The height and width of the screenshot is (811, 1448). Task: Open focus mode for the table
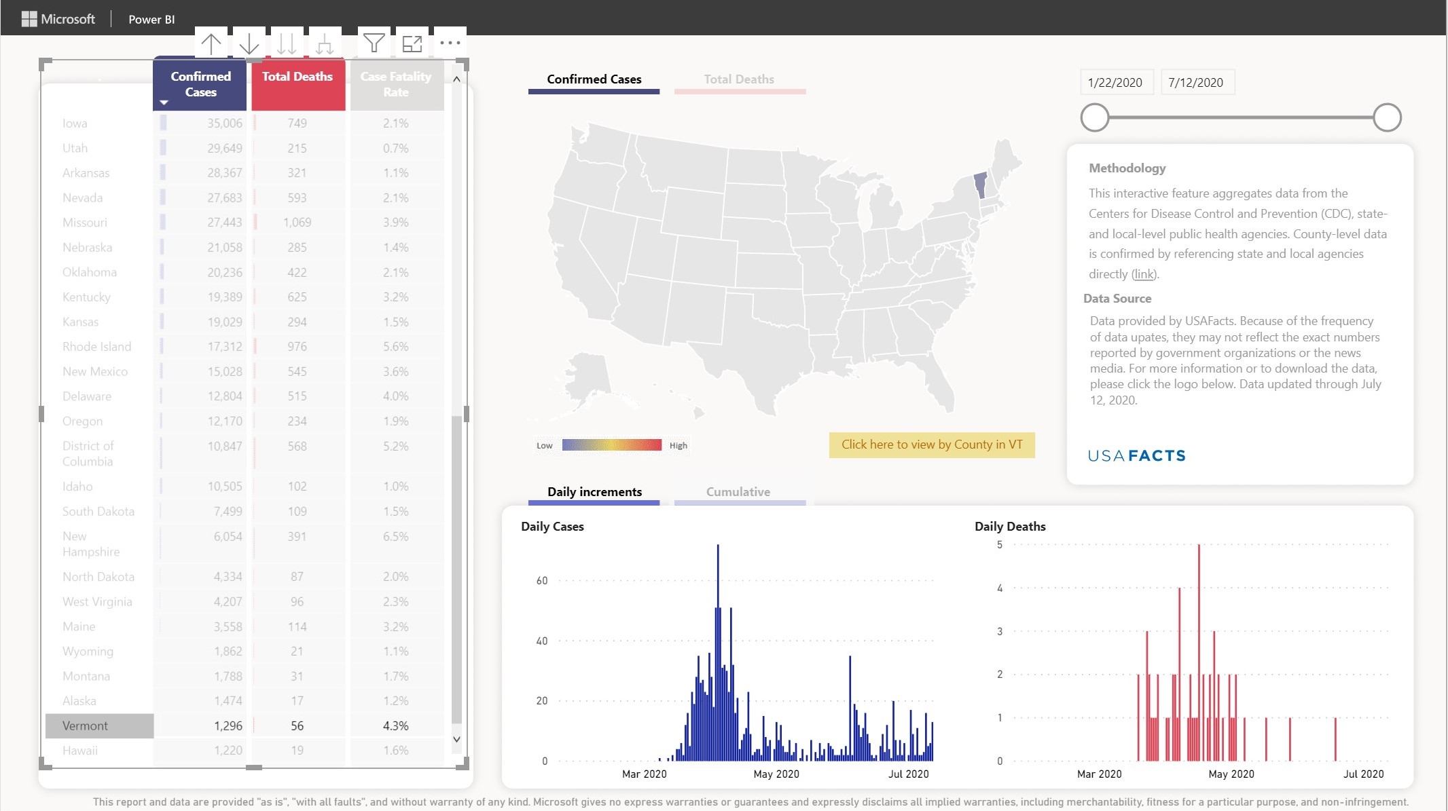412,43
